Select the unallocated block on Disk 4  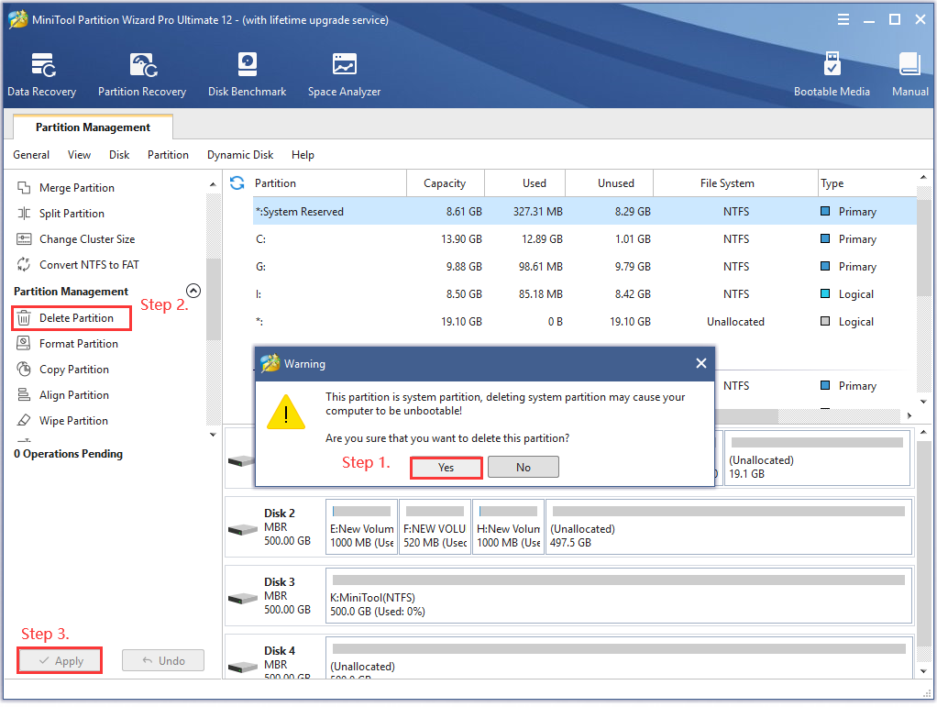(619, 660)
